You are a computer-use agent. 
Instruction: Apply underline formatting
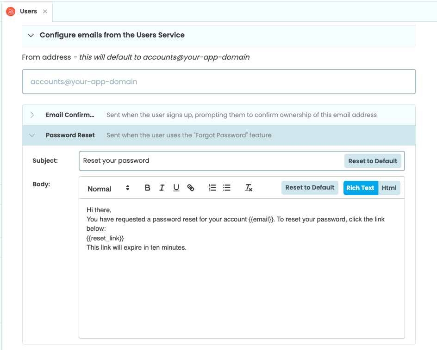pos(176,187)
